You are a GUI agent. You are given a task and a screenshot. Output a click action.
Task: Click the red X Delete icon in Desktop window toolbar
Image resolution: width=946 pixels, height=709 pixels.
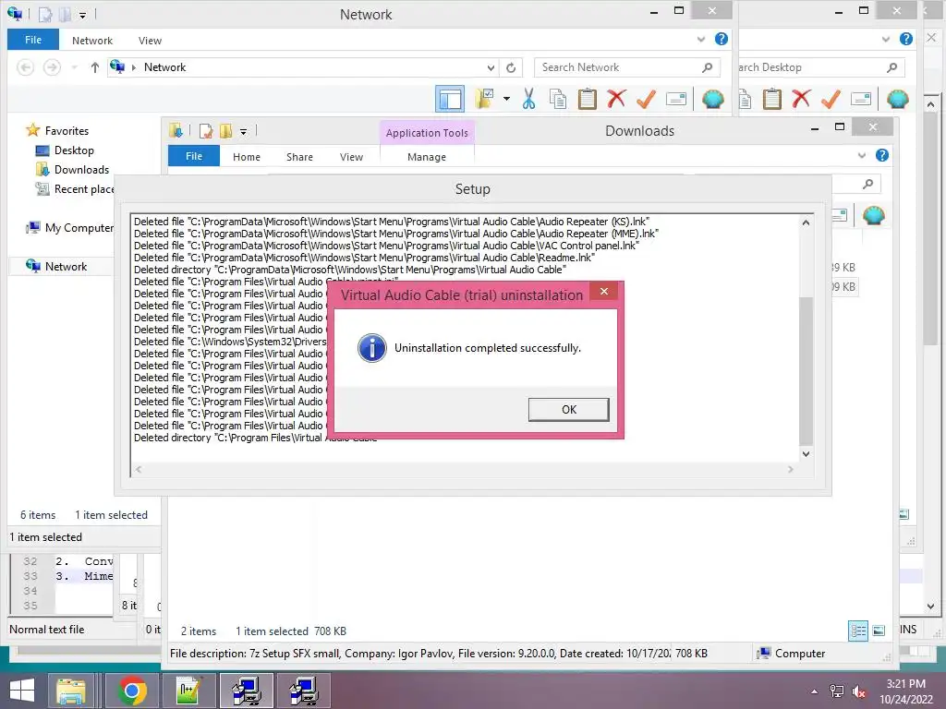click(x=801, y=99)
